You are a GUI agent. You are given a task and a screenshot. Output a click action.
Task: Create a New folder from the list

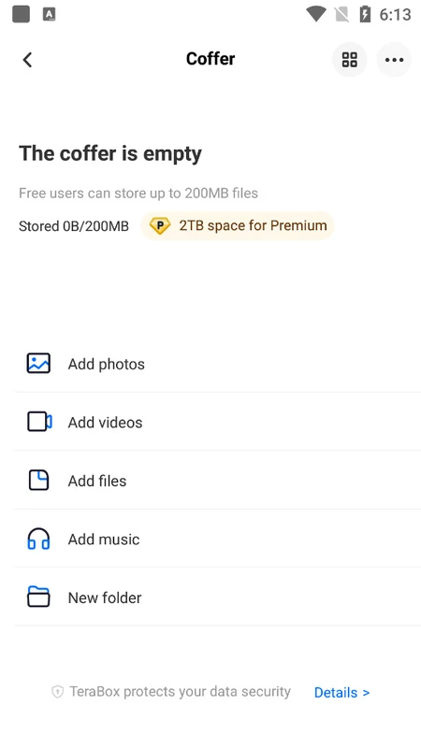click(218, 597)
